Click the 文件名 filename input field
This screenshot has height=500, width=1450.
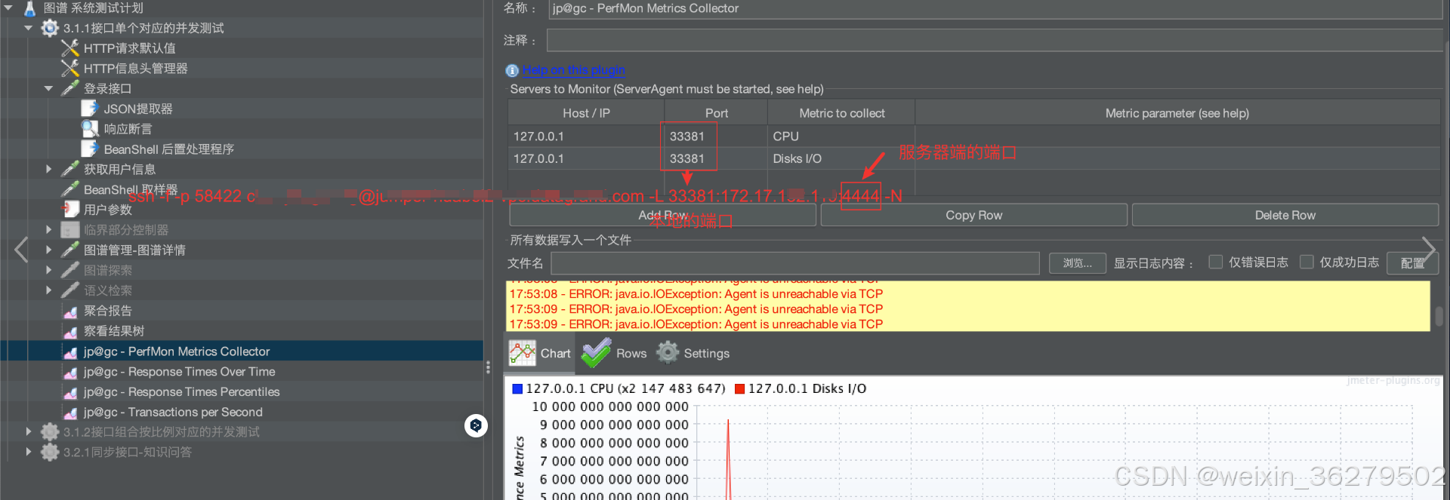tap(795, 263)
